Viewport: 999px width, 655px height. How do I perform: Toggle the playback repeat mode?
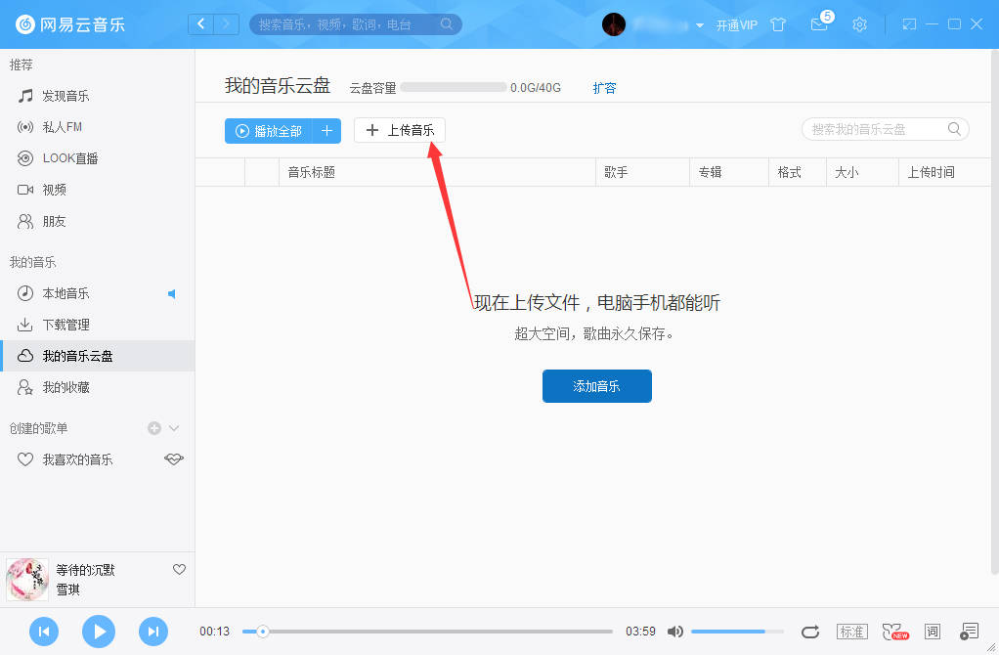click(x=812, y=632)
